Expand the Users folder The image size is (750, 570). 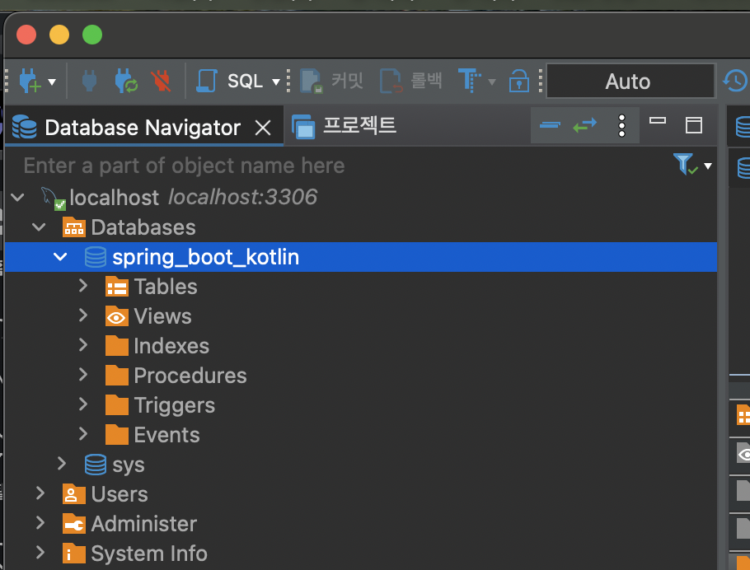point(40,493)
